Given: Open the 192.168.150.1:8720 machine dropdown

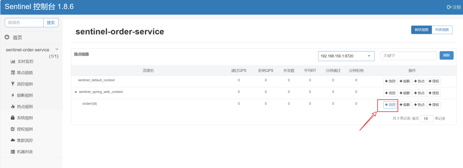Looking at the screenshot, I should (x=346, y=56).
